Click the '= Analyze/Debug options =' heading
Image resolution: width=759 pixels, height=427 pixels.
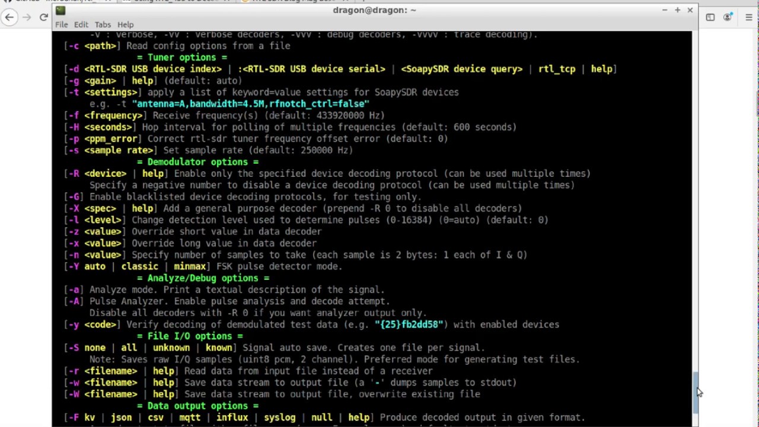click(203, 278)
